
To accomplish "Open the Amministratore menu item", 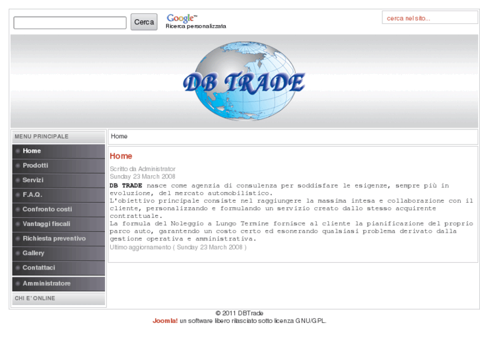I will pyautogui.click(x=59, y=284).
